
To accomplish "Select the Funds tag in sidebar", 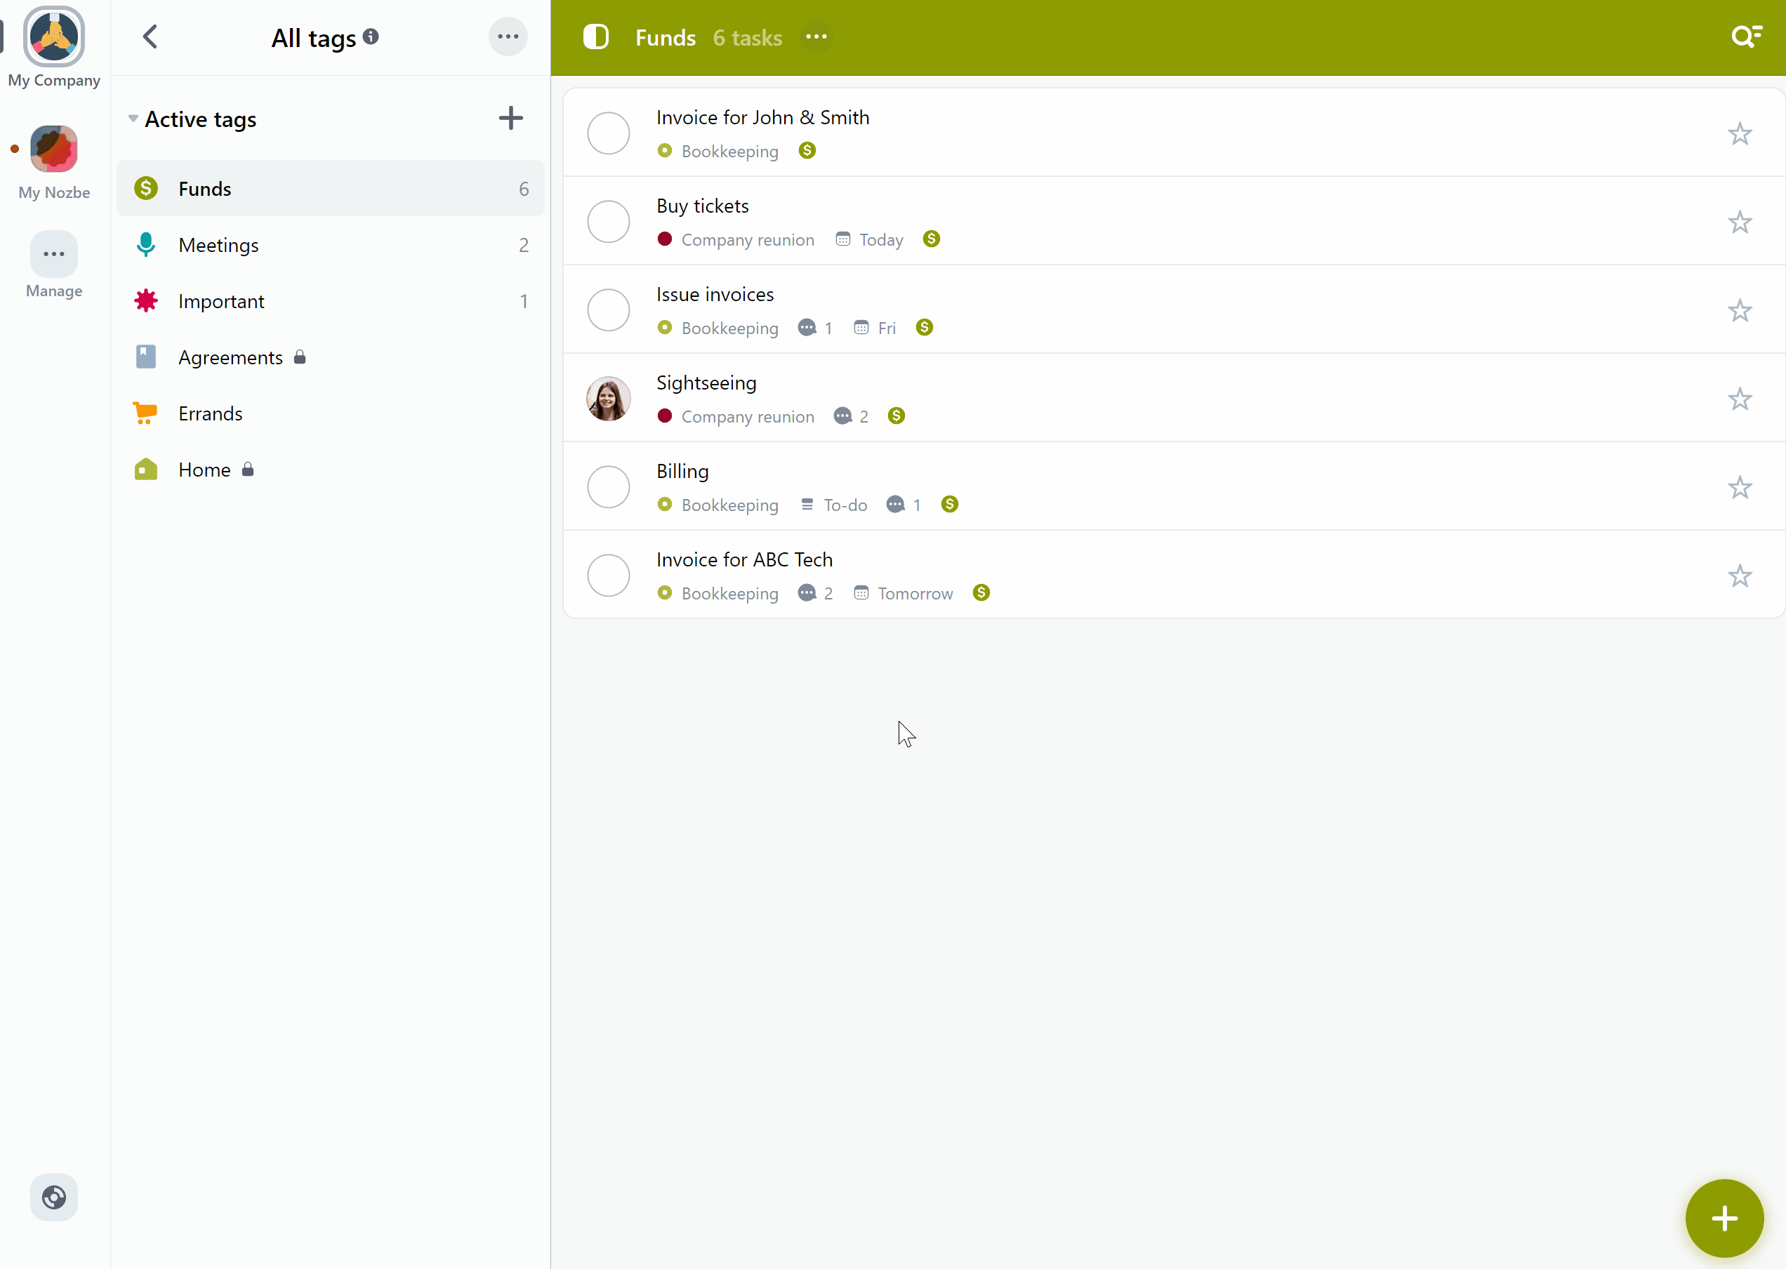I will (330, 188).
